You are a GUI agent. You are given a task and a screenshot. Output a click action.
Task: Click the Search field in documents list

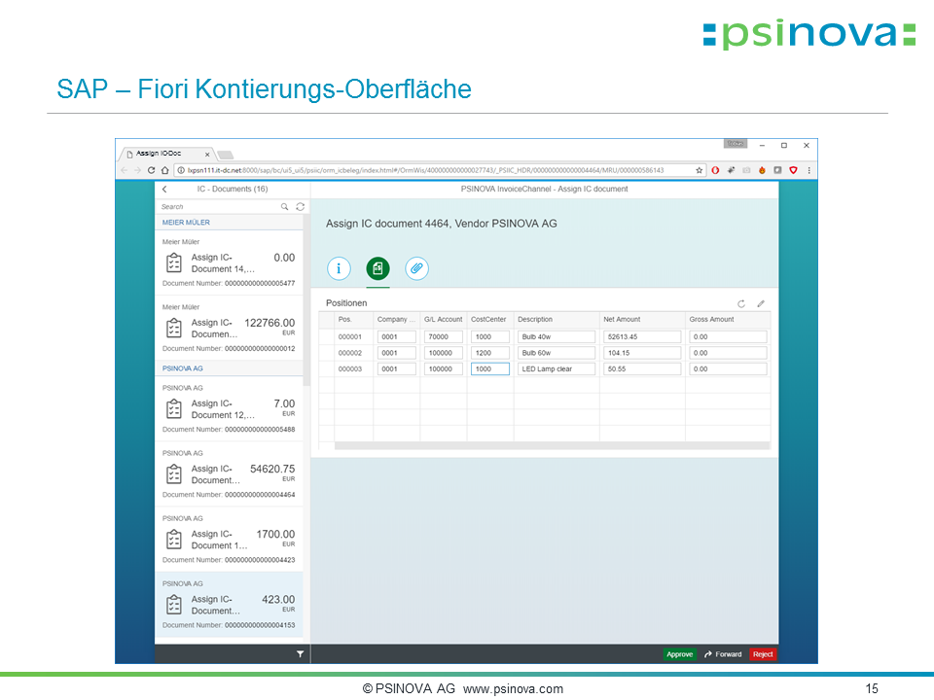point(218,206)
